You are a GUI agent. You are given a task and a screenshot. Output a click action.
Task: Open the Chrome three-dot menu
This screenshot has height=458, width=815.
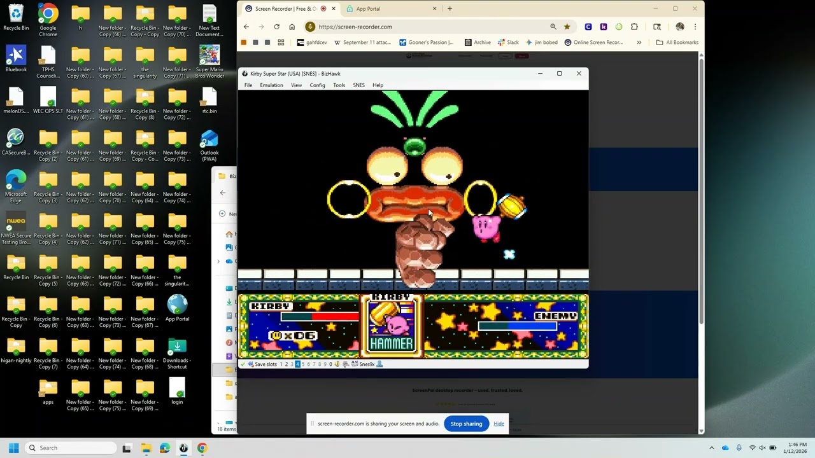coord(695,27)
